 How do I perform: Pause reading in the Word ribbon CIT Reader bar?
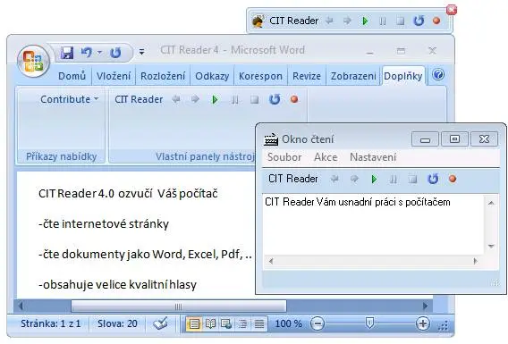point(235,100)
